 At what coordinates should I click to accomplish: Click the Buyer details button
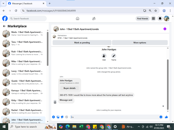click(x=70, y=88)
